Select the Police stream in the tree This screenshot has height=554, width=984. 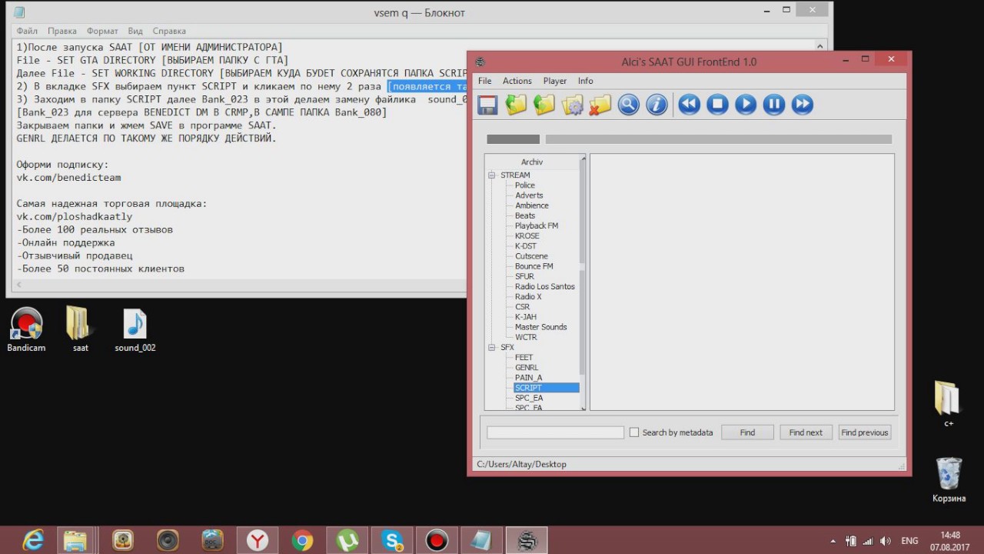pos(525,185)
